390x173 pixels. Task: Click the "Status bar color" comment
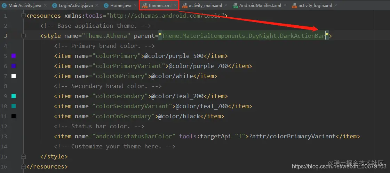click(99, 127)
